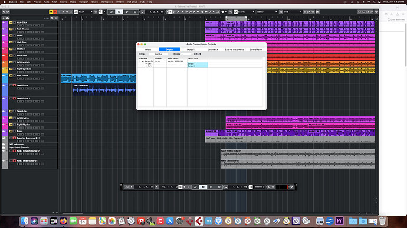
Task: Toggle global Write automation W button
Action: (67, 12)
